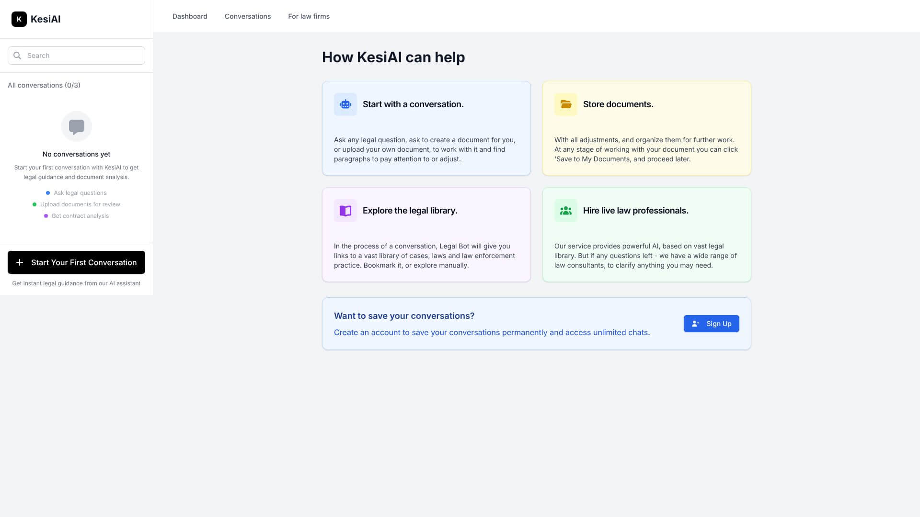Click the plus icon in Start Conversation button

click(20, 262)
